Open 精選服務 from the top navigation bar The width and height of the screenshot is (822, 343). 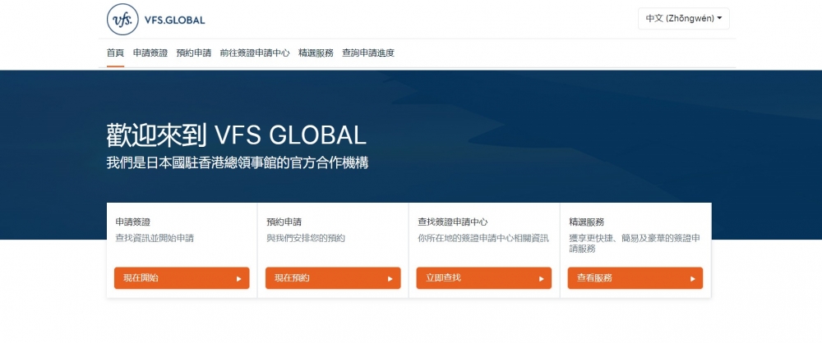[x=316, y=53]
